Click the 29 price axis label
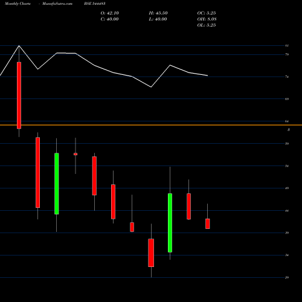The height and width of the screenshot is (302, 302). pyautogui.click(x=287, y=277)
